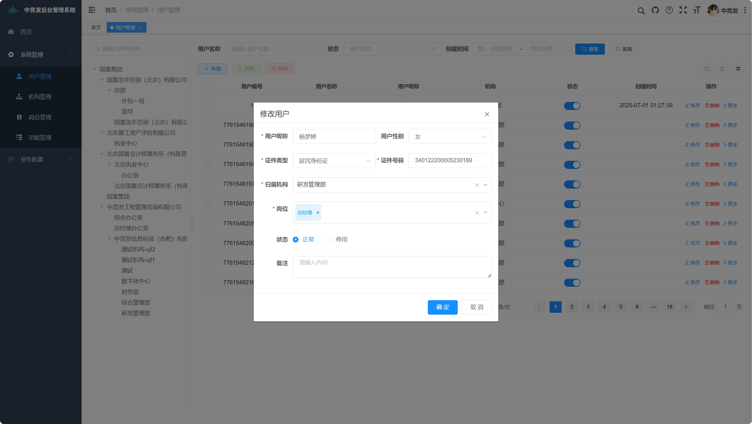Open the 证件类型 dropdown
The width and height of the screenshot is (752, 424).
click(334, 161)
